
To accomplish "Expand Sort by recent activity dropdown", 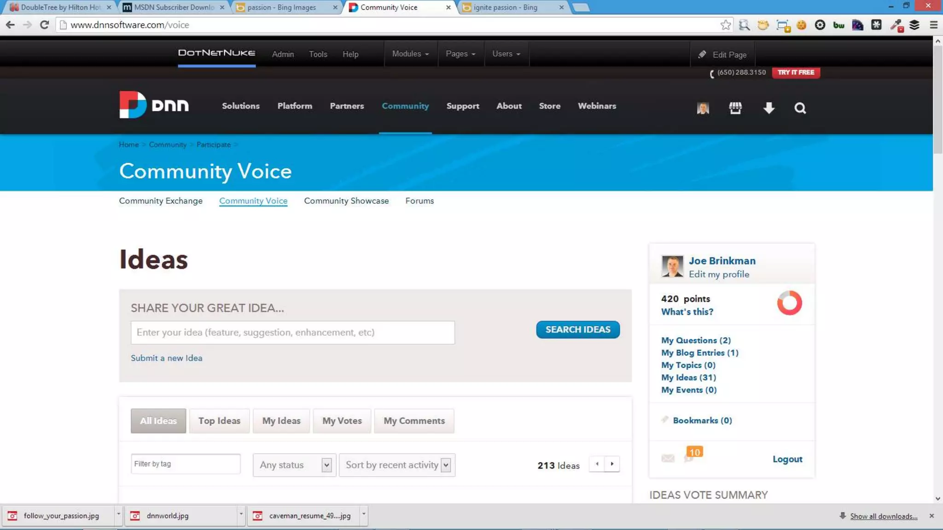I will (x=397, y=465).
